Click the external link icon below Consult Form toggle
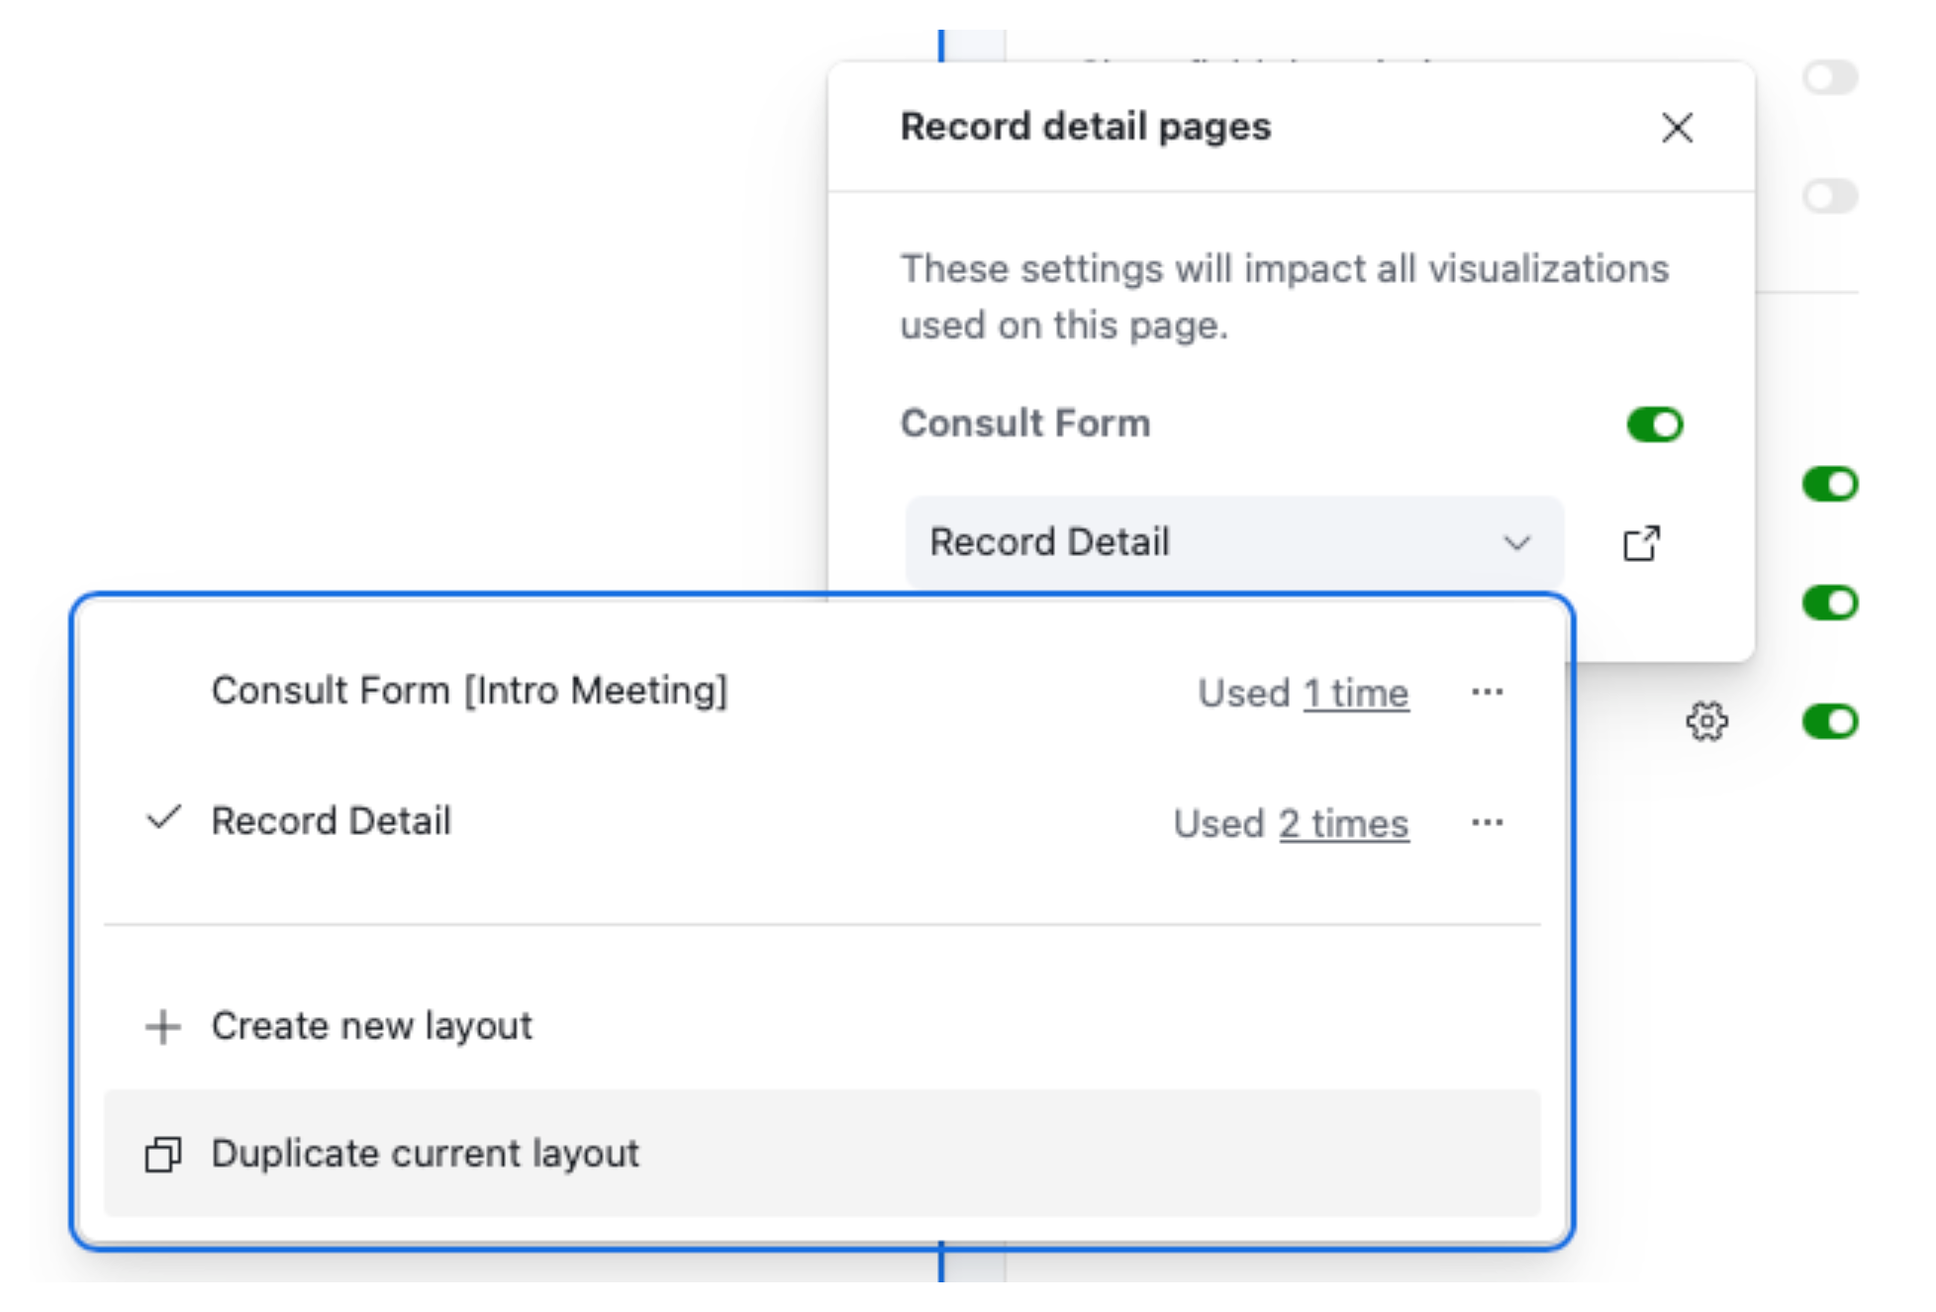This screenshot has height=1312, width=1936. pyautogui.click(x=1642, y=542)
